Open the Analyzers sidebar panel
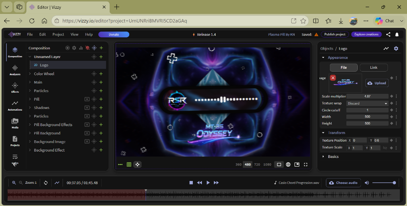 coord(15,70)
